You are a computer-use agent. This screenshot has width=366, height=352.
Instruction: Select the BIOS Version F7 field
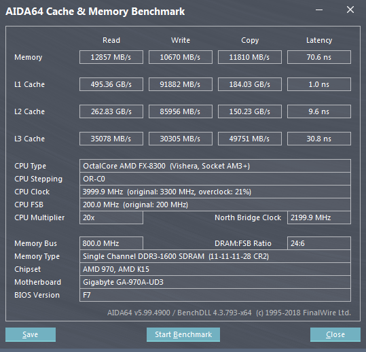215,295
